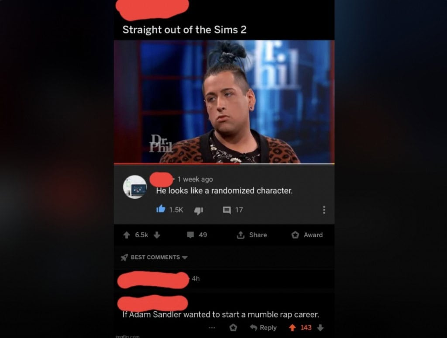
Task: Click the red video progress bar
Action: [177, 164]
